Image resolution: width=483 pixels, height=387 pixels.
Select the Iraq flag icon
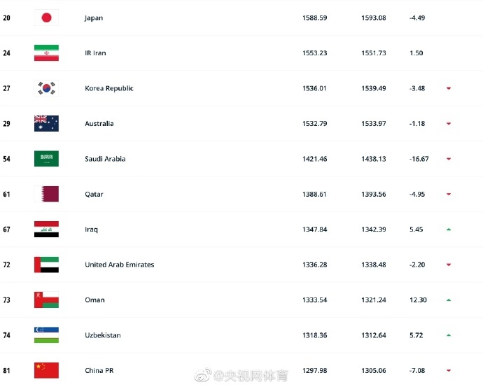tap(46, 230)
